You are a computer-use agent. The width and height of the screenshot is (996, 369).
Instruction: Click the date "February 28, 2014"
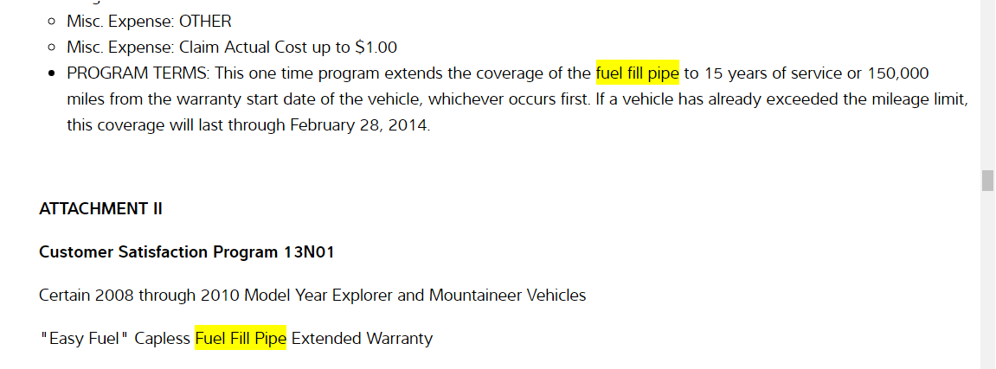pyautogui.click(x=358, y=124)
